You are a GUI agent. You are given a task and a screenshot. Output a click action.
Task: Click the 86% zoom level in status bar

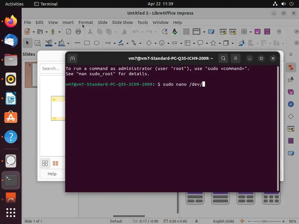pyautogui.click(x=293, y=221)
